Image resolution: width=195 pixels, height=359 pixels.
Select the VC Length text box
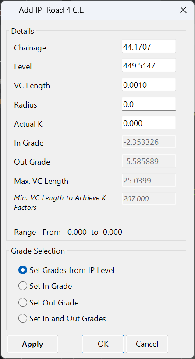pos(149,85)
